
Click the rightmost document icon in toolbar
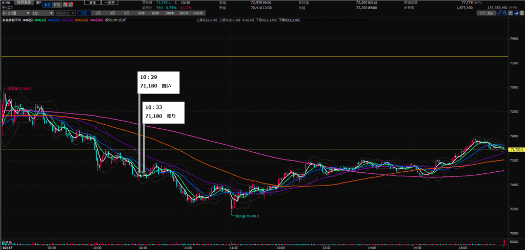(x=522, y=12)
